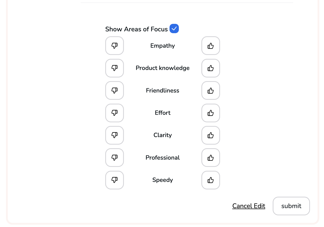Give Product knowledge a thumbs up
Screen dimensions: 324x227
211,68
